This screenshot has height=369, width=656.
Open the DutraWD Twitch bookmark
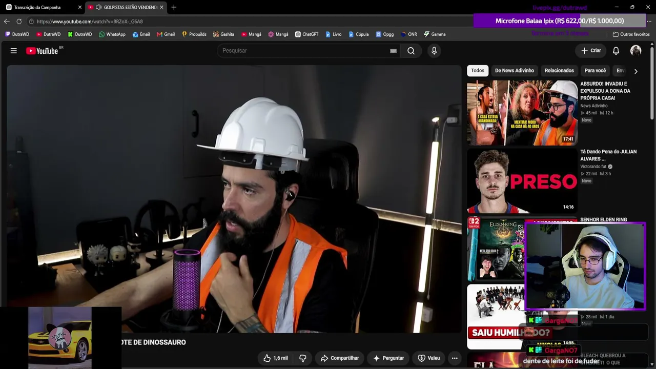(x=17, y=34)
